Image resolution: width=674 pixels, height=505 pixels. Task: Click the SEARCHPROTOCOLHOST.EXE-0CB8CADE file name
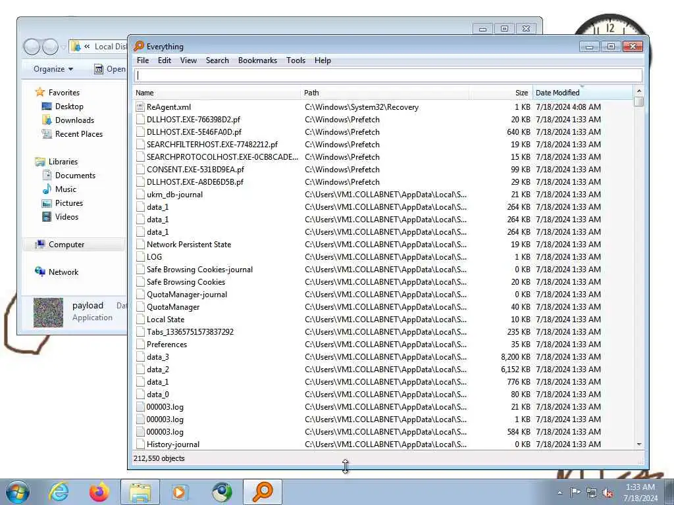pos(222,156)
